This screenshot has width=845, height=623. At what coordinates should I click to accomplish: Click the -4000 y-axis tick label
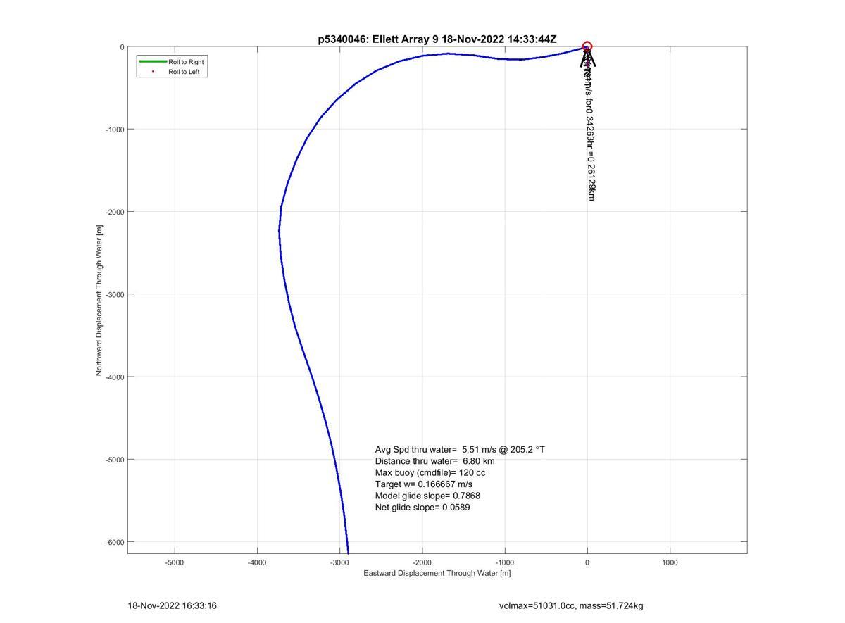[115, 377]
